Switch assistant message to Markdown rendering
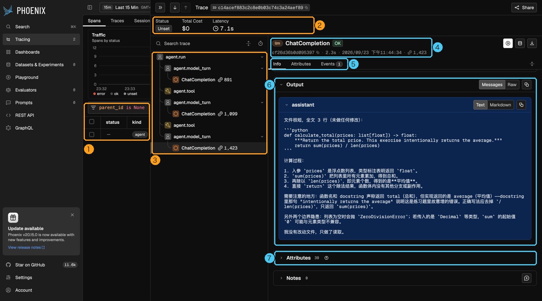Image resolution: width=542 pixels, height=301 pixels. coord(500,105)
